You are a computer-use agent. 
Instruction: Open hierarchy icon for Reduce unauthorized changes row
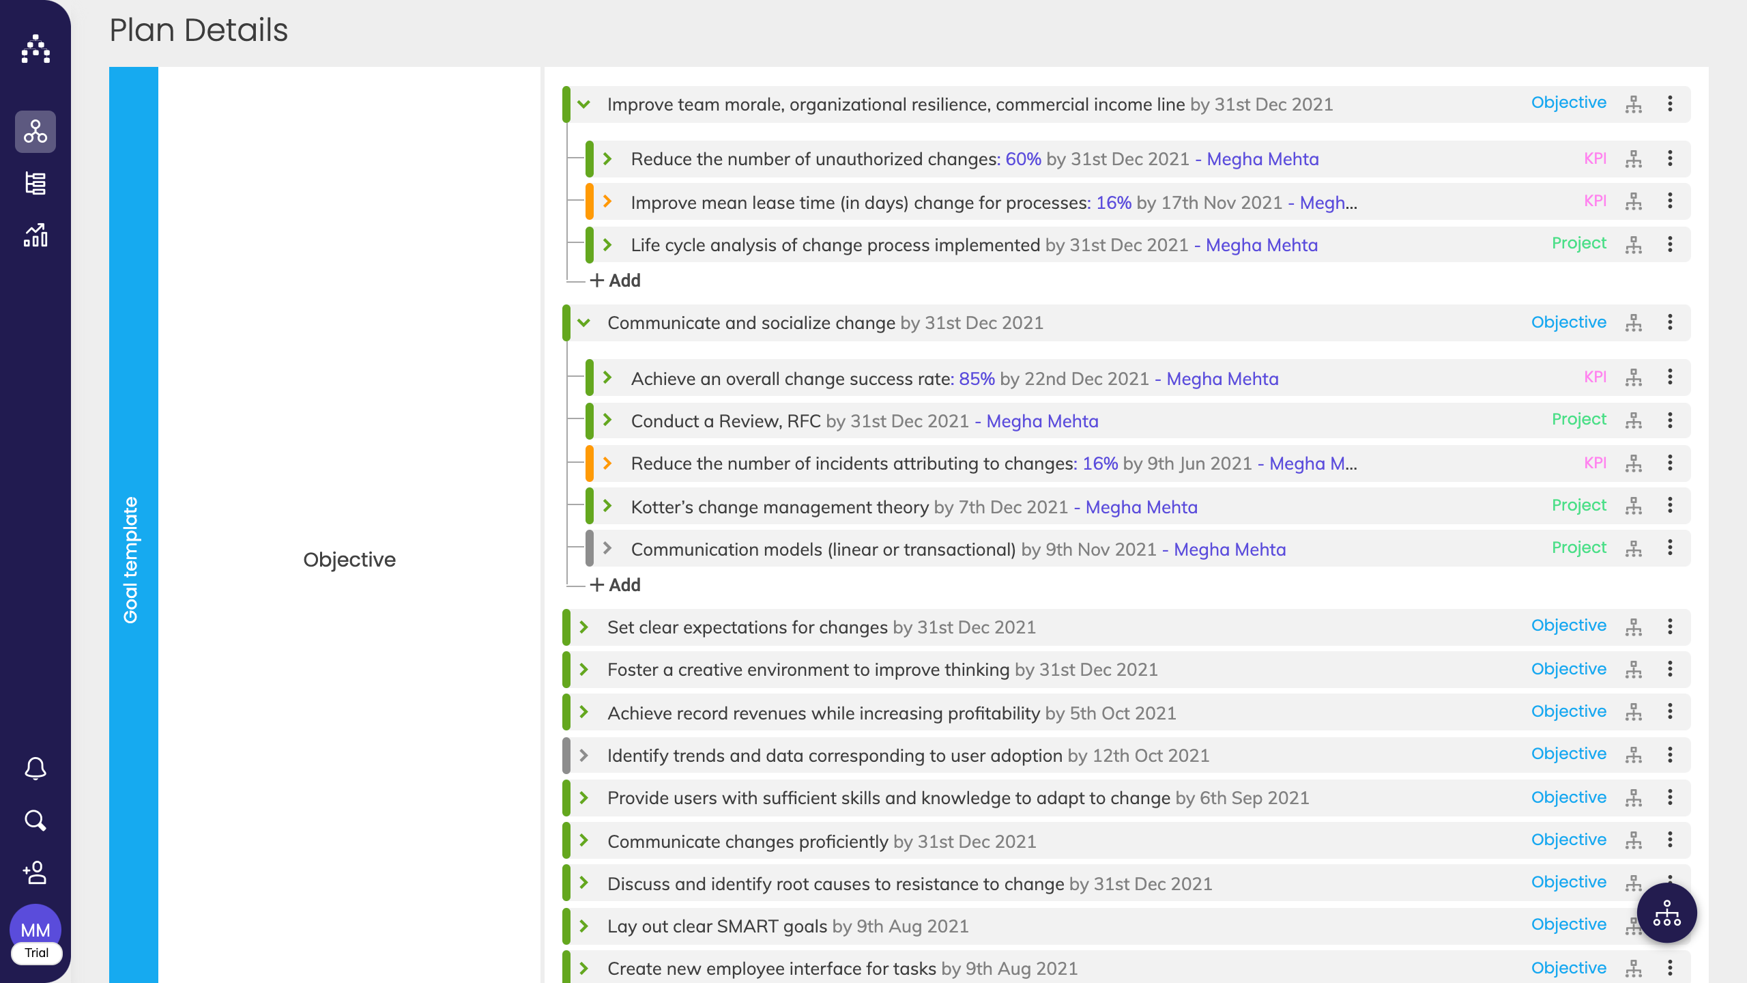(x=1634, y=159)
